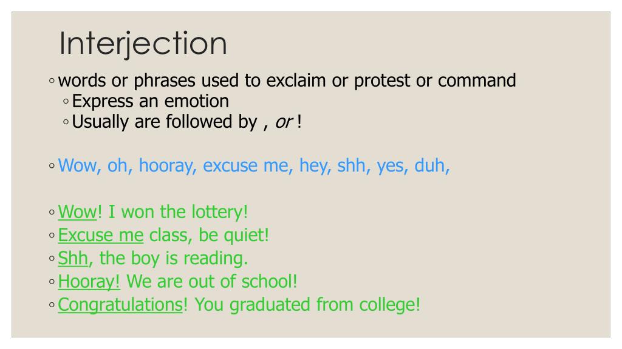Viewport: 622px width, 349px height.
Task: Click the 'Express an emotion' sub-bullet
Action: click(x=151, y=101)
